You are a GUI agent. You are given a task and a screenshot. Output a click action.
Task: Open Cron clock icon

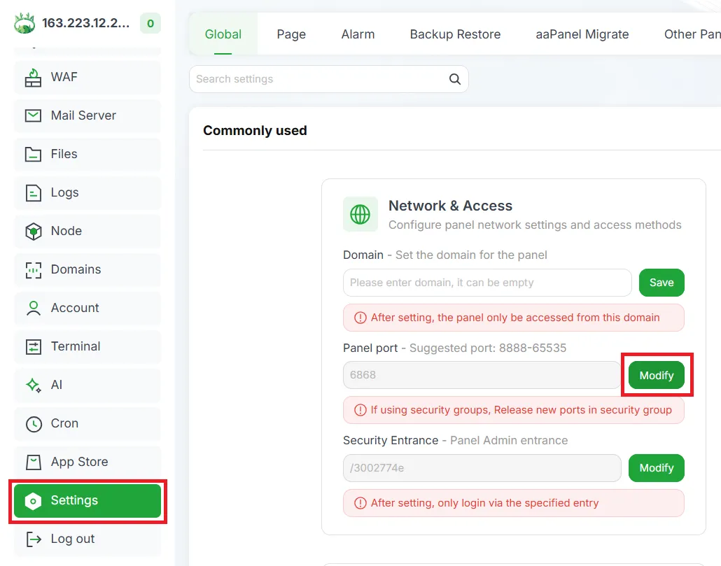pos(34,423)
